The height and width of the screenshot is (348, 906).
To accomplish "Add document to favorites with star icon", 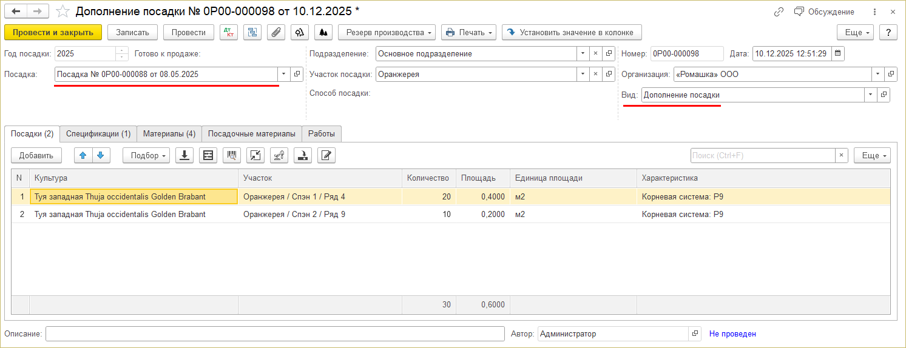I will 63,12.
